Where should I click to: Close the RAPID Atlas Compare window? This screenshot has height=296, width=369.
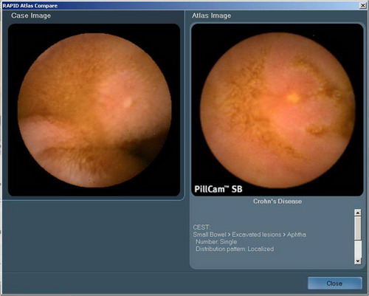(x=362, y=5)
